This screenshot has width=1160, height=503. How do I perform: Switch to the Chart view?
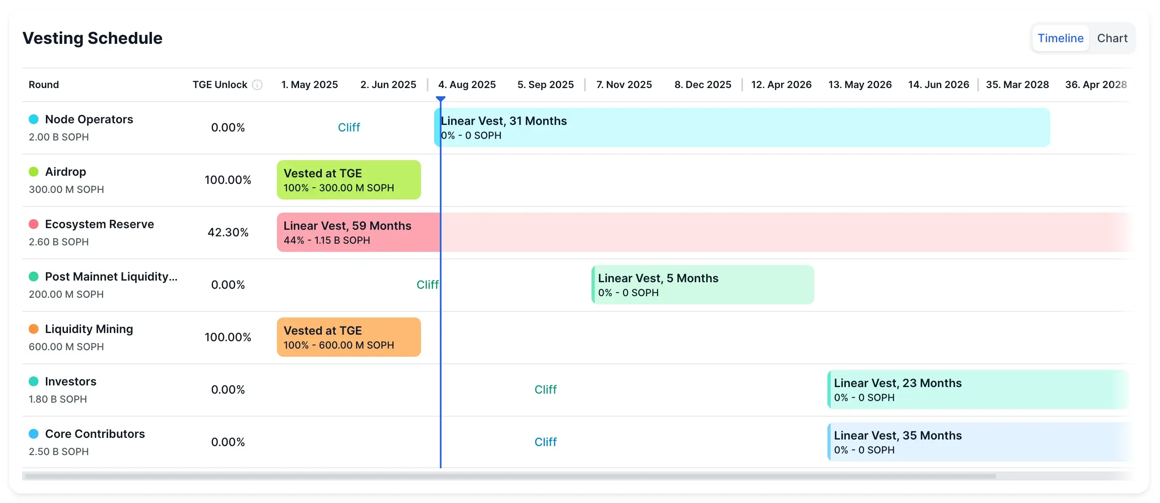pyautogui.click(x=1112, y=38)
